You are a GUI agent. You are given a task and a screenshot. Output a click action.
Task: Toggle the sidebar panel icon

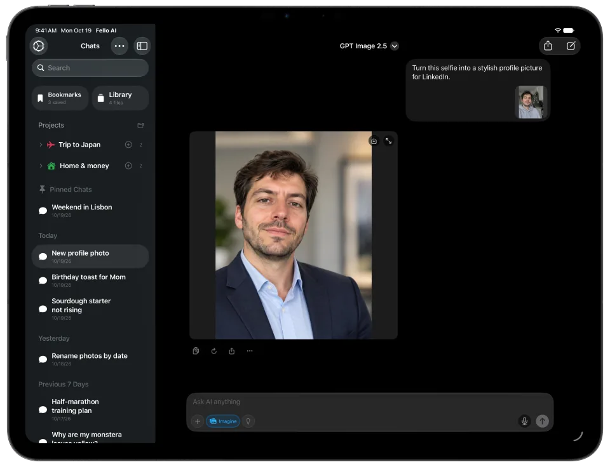tap(142, 46)
